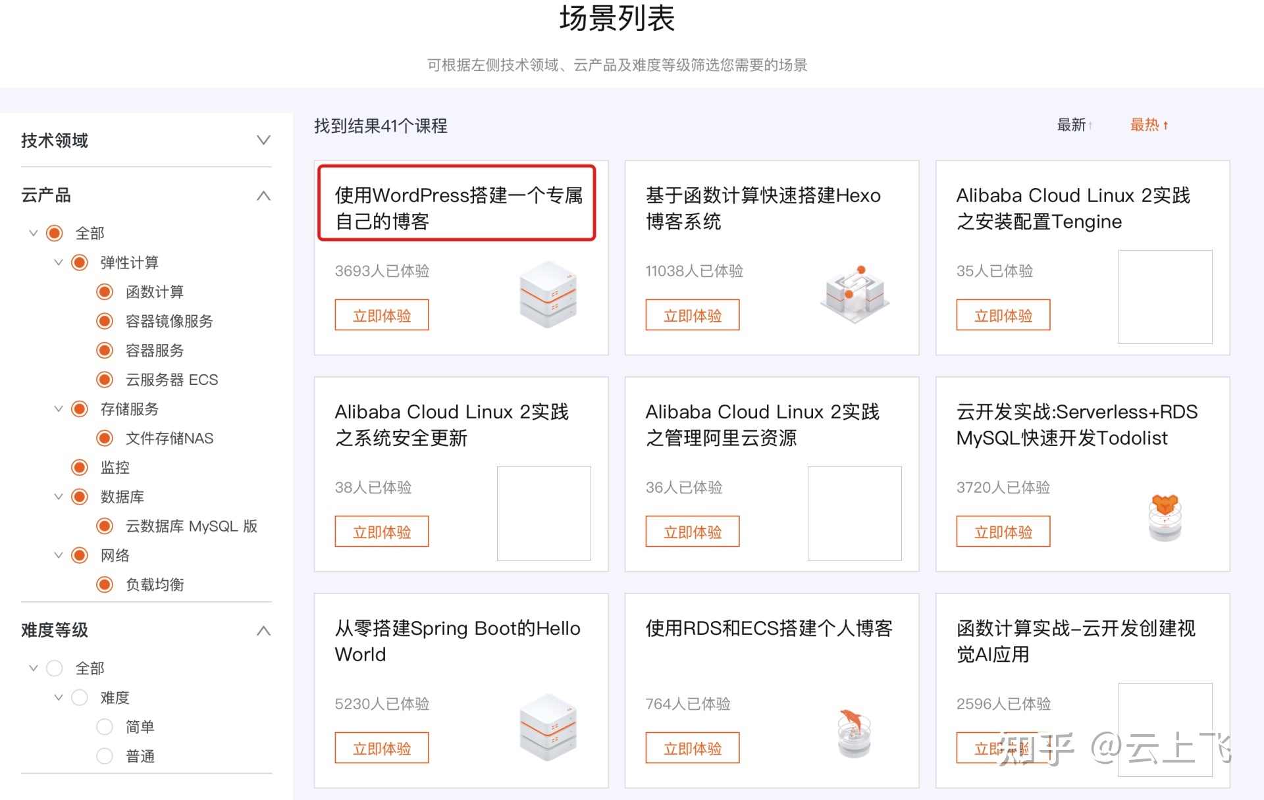
Task: Click the placeholder image on 系统安全更新 card
Action: [543, 513]
